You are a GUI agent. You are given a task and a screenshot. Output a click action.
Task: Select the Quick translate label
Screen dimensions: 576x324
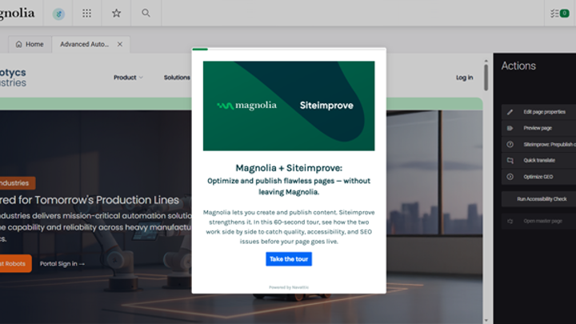[x=539, y=161]
